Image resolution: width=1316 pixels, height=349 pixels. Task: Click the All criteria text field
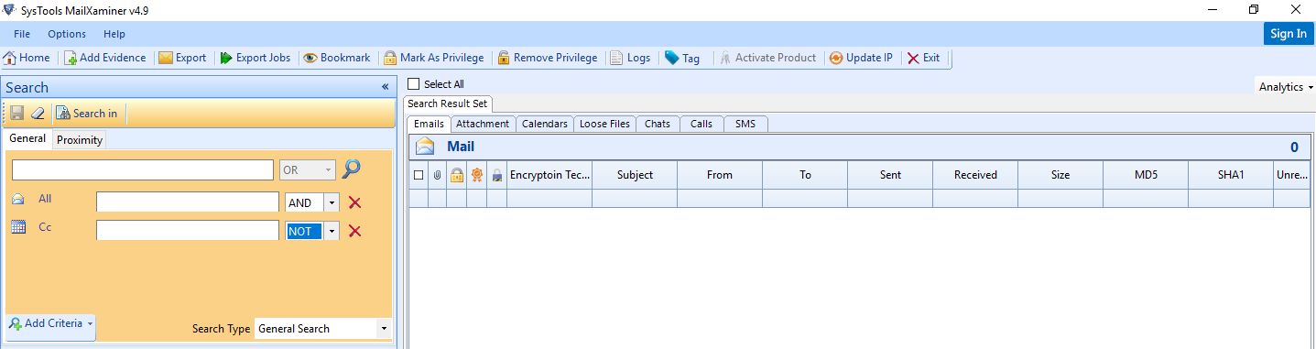188,202
